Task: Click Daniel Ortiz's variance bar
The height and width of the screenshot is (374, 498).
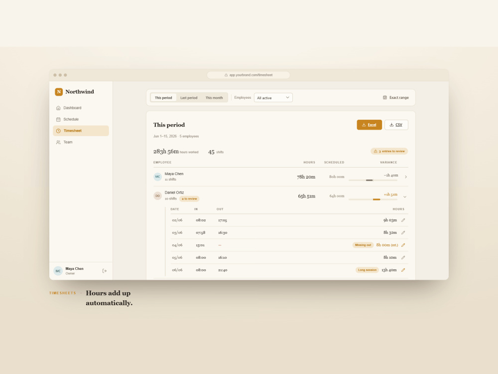Action: [x=373, y=199]
